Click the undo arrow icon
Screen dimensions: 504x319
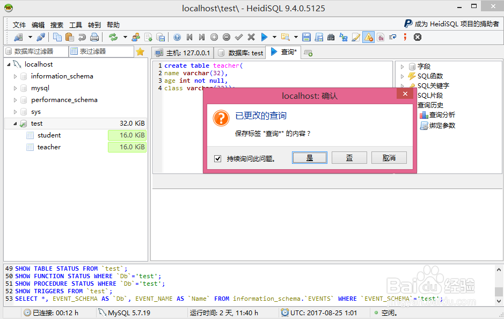tap(82, 37)
